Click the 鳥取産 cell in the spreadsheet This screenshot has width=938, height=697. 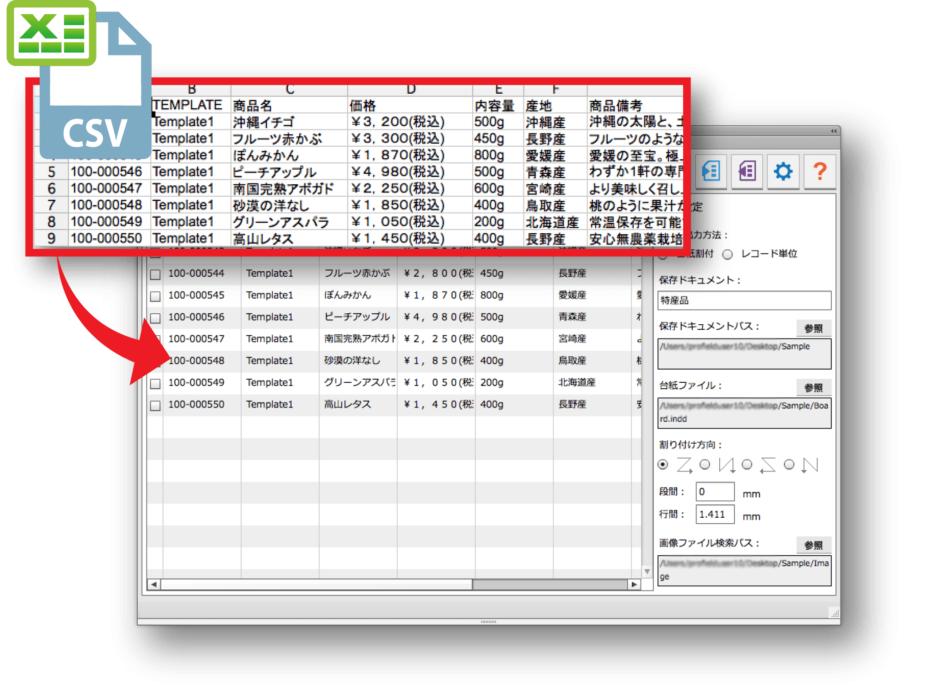click(555, 205)
